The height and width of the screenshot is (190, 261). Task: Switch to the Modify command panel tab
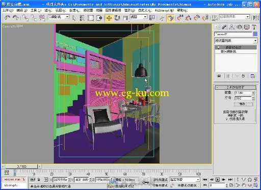224,27
